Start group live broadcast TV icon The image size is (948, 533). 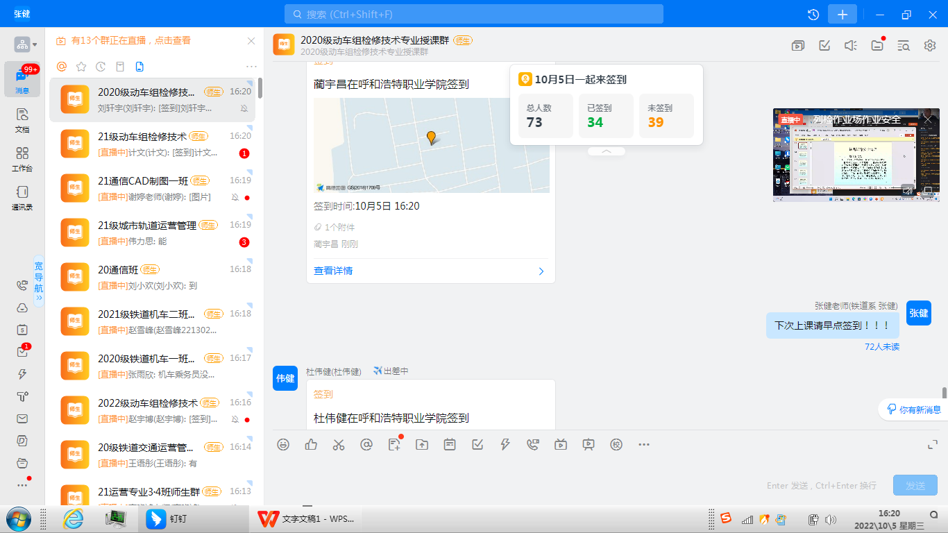561,444
